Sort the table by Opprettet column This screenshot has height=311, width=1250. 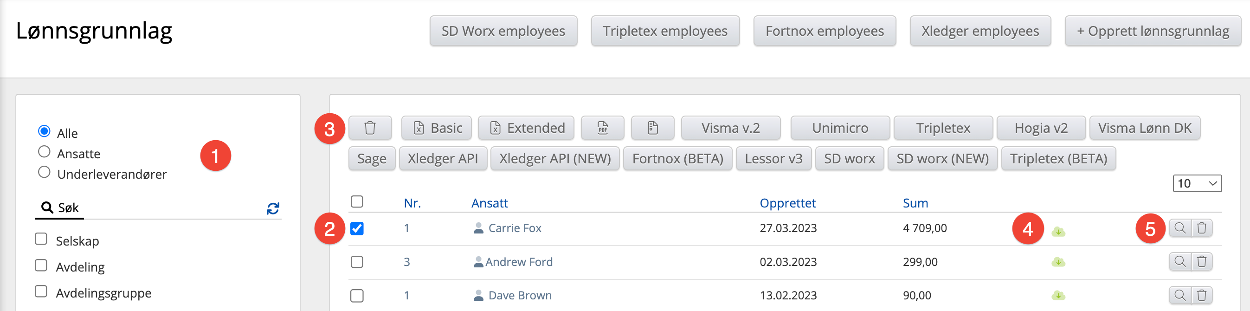coord(787,203)
